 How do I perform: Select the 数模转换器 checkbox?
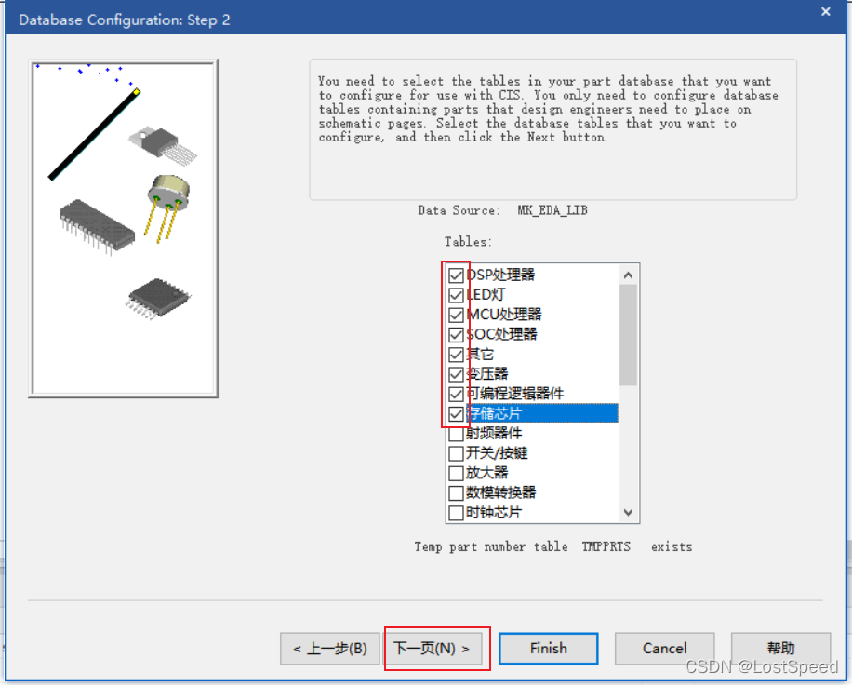pyautogui.click(x=456, y=492)
